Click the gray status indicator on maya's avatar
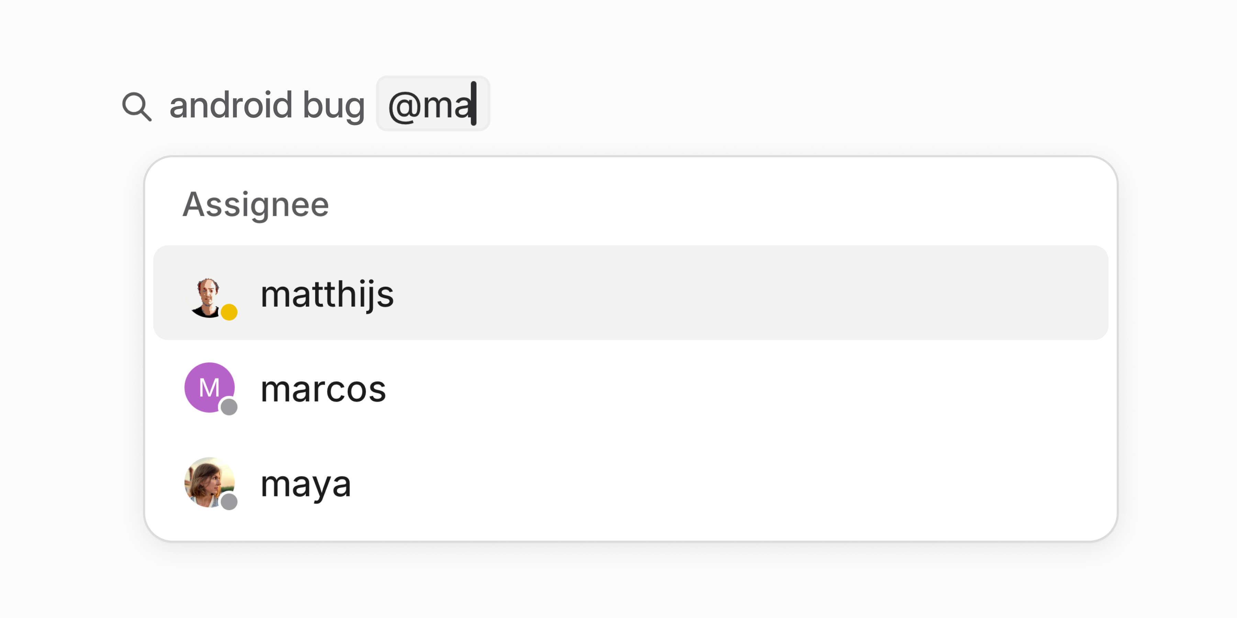The width and height of the screenshot is (1237, 618). click(x=230, y=502)
